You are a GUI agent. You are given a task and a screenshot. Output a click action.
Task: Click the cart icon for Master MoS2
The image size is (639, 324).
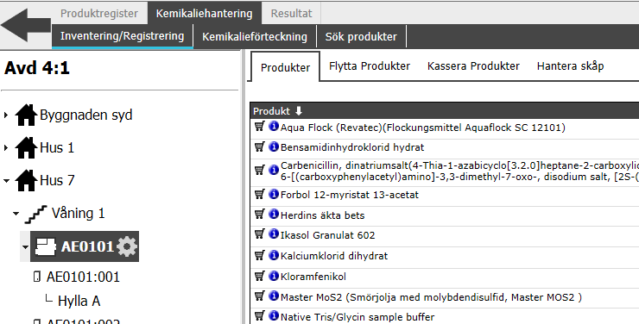tap(260, 296)
